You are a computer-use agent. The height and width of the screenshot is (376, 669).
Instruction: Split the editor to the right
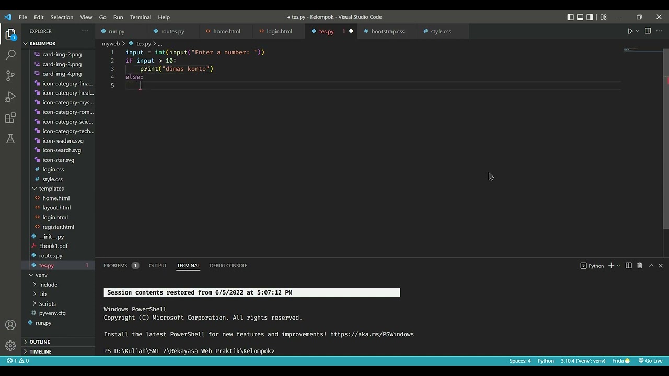pyautogui.click(x=648, y=31)
